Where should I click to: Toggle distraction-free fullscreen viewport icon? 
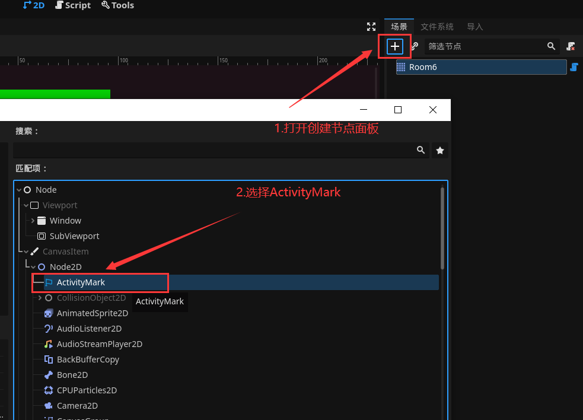(x=371, y=27)
